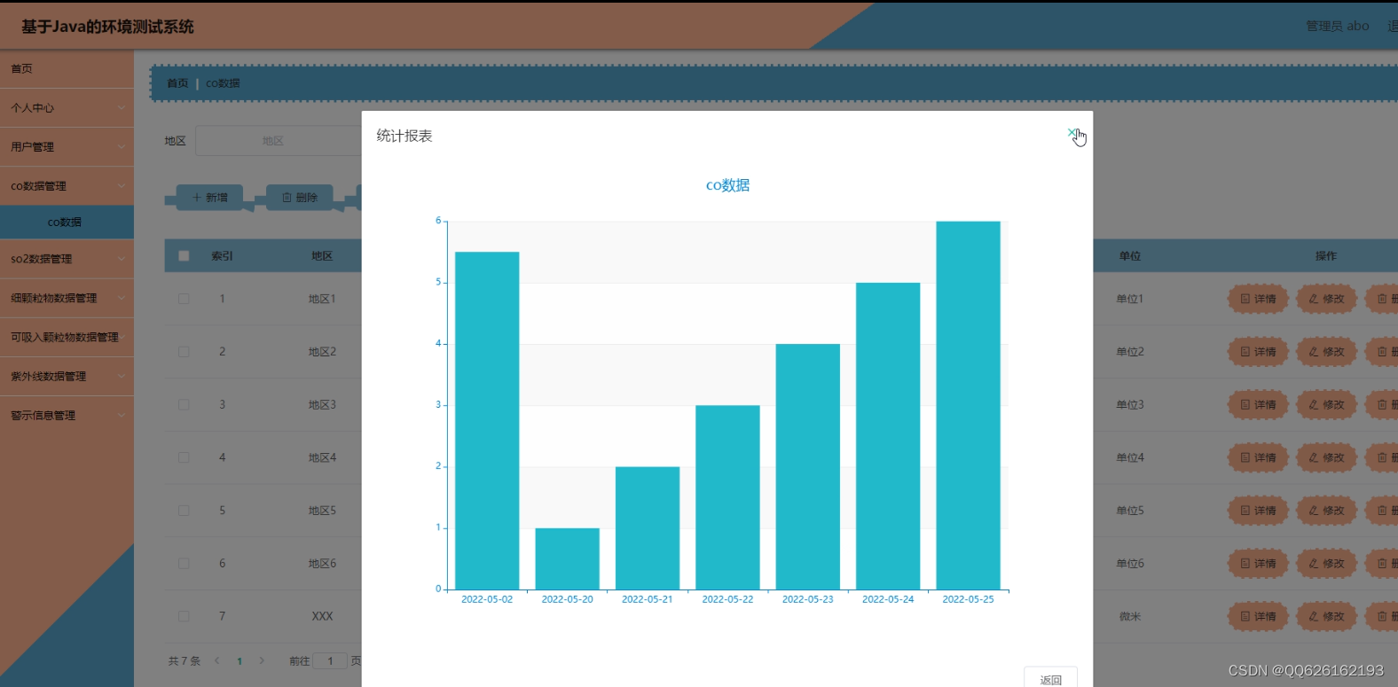Click 修改 for the 单位5 row
Viewport: 1398px width, 687px height.
[x=1326, y=511]
